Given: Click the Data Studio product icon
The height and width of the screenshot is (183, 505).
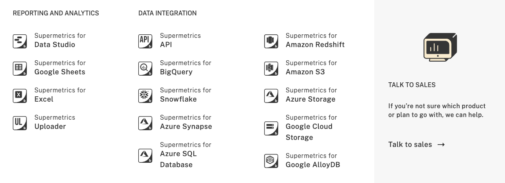Looking at the screenshot, I should [20, 41].
